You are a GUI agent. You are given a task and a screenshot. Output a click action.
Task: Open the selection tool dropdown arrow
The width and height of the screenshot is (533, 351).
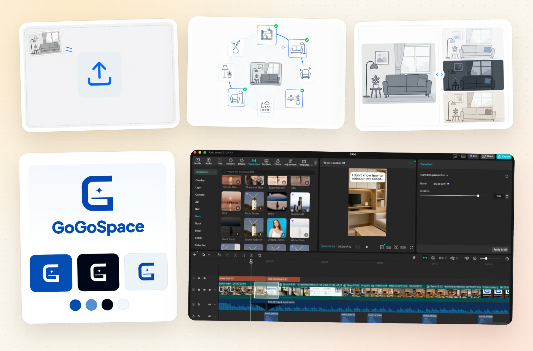[209, 255]
